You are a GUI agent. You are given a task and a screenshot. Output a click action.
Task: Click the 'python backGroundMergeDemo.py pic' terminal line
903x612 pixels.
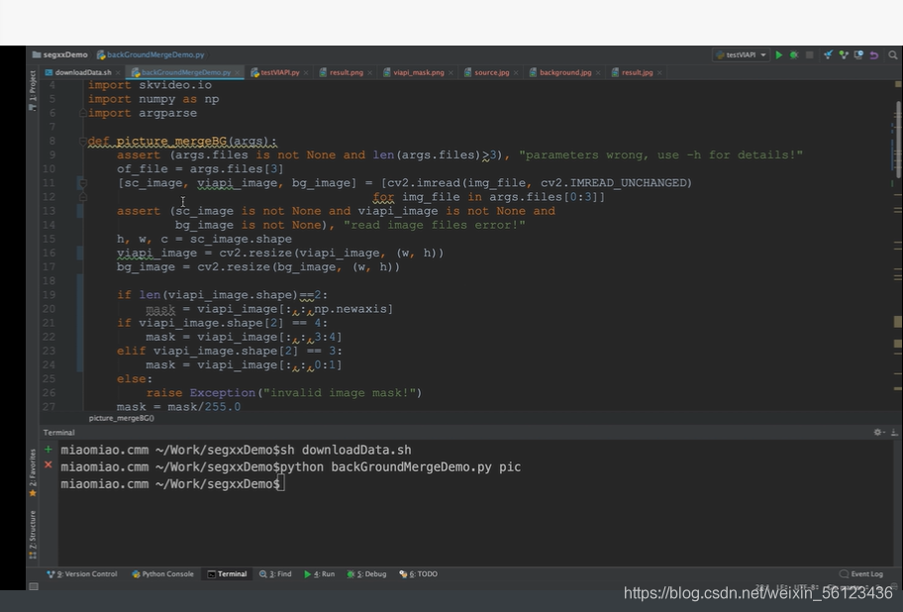[291, 466]
